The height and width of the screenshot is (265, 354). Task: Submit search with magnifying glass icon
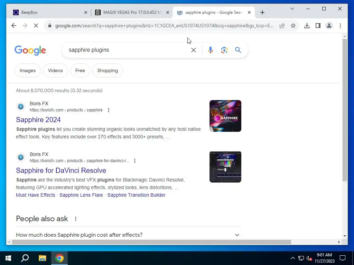click(x=238, y=50)
